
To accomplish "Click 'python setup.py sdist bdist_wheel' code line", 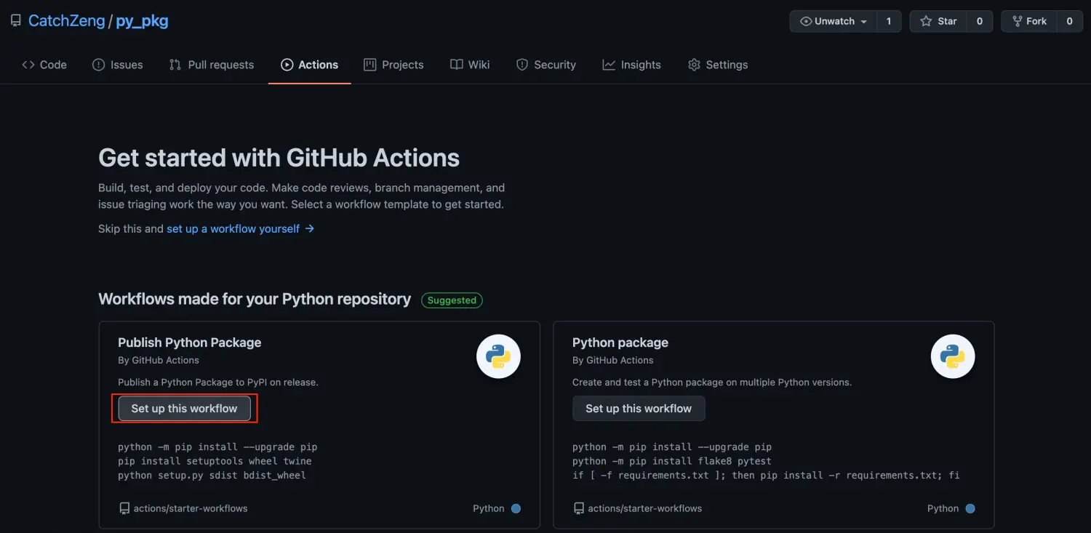I will (x=212, y=475).
